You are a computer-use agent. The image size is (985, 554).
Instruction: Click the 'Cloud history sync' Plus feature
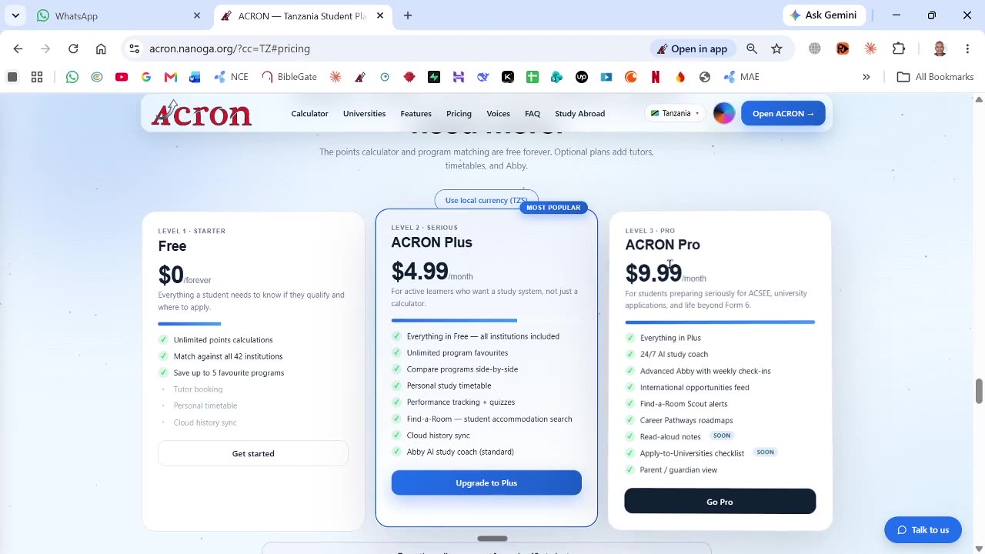(x=438, y=436)
